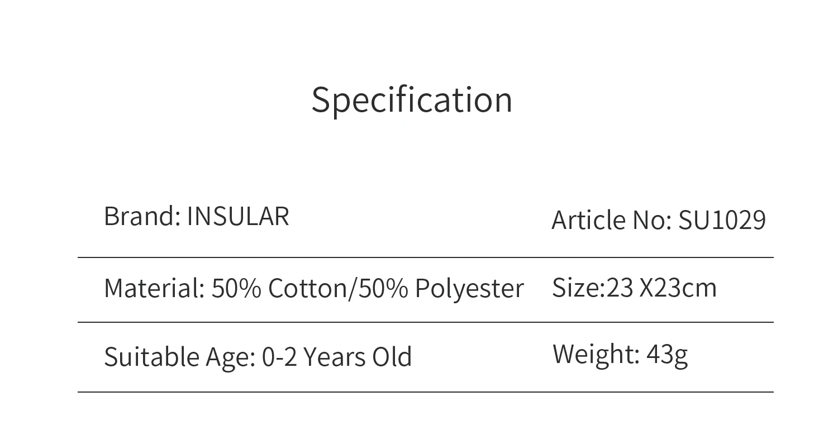Click the "Years Old" text
Screen dimensions: 838x425
pyautogui.click(x=358, y=357)
